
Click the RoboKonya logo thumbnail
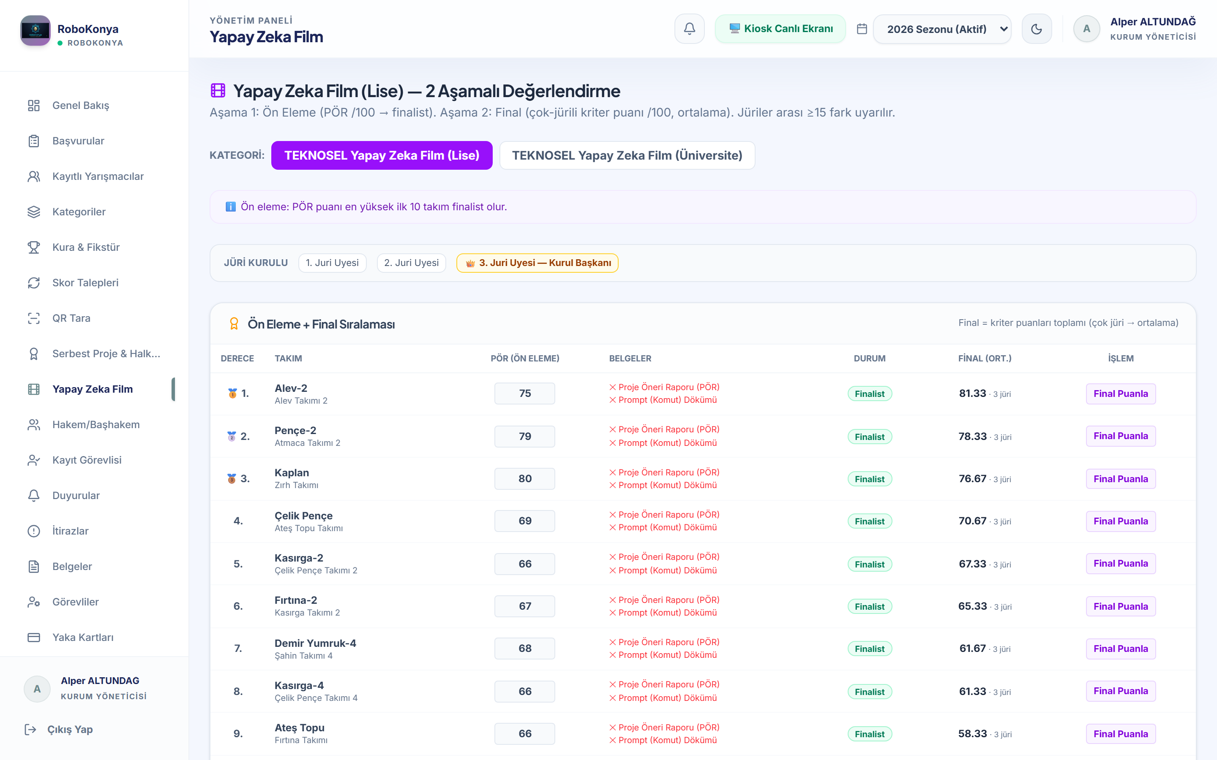[35, 30]
